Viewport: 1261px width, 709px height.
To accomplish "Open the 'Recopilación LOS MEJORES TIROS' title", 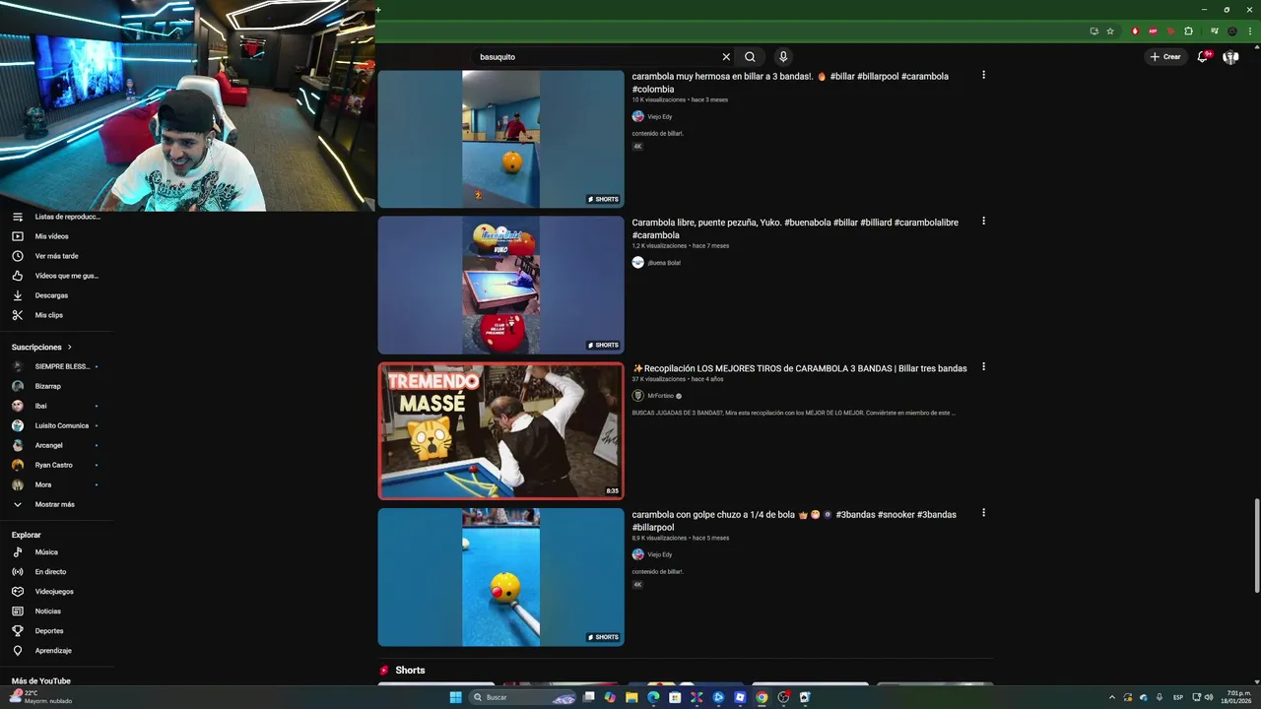I will 800,368.
